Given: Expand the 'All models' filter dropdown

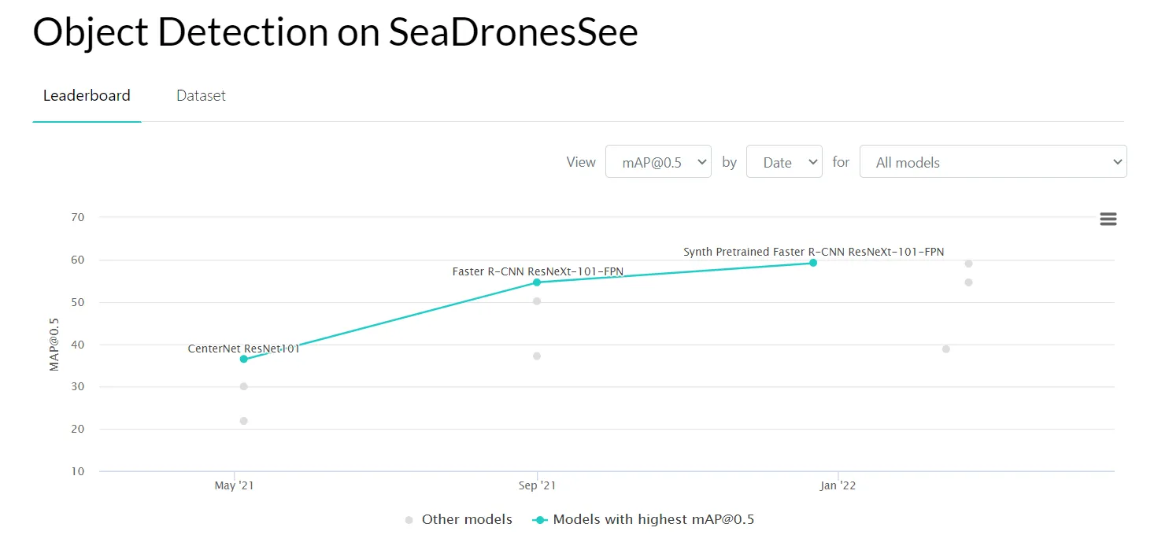Looking at the screenshot, I should [993, 162].
